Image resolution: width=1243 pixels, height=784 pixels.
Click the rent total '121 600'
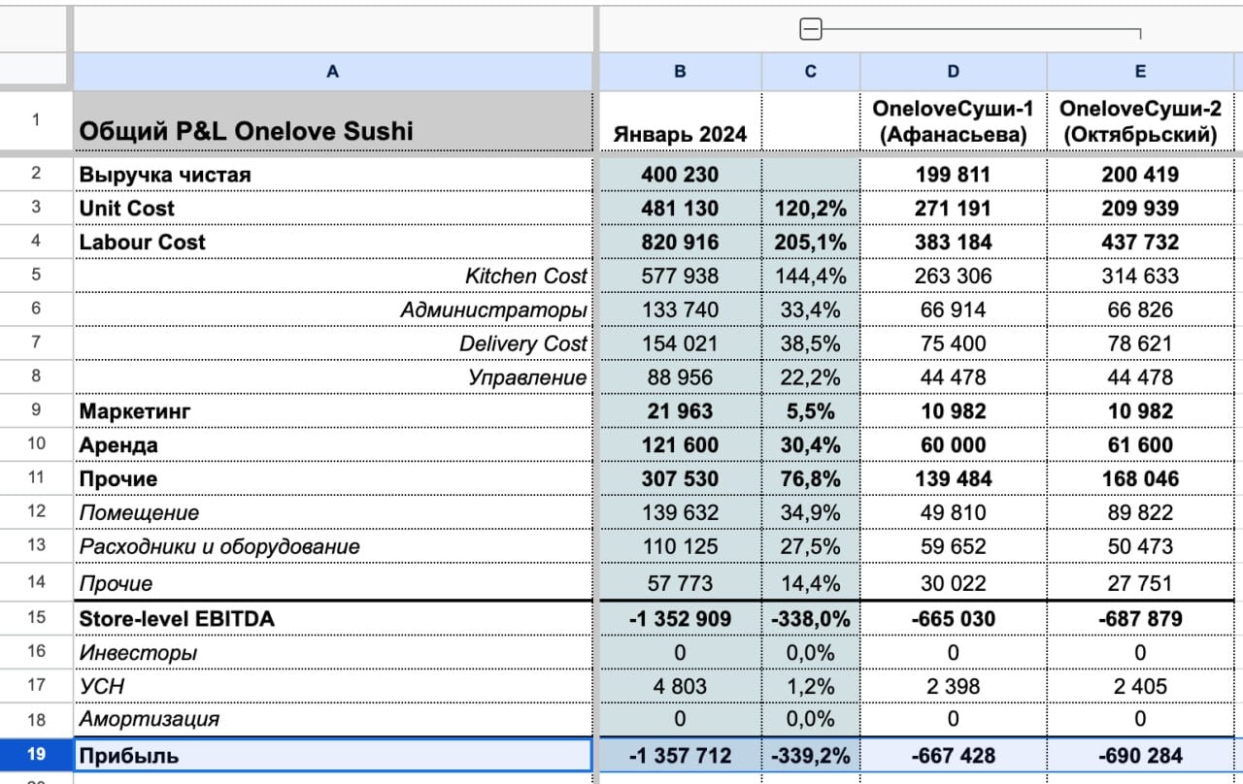(x=681, y=444)
